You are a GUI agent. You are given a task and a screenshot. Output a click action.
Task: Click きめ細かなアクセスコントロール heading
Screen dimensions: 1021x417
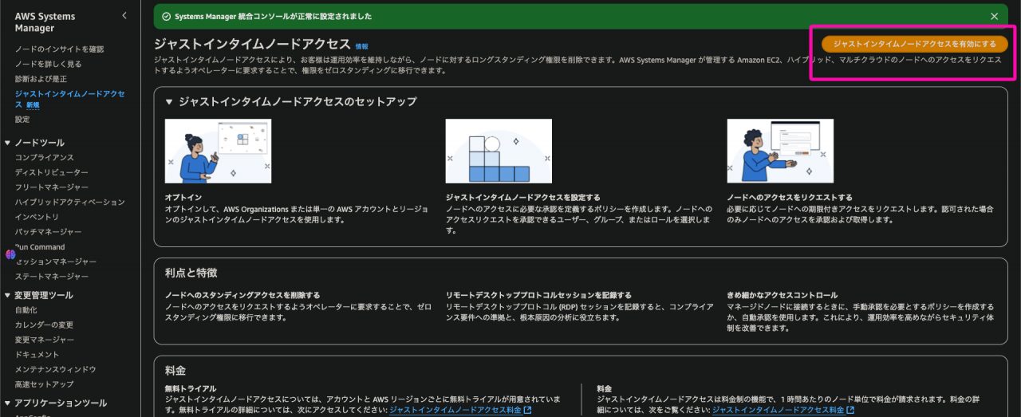pyautogui.click(x=783, y=295)
